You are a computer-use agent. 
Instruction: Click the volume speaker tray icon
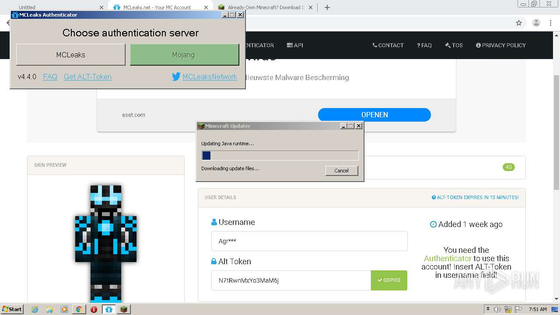(497, 309)
